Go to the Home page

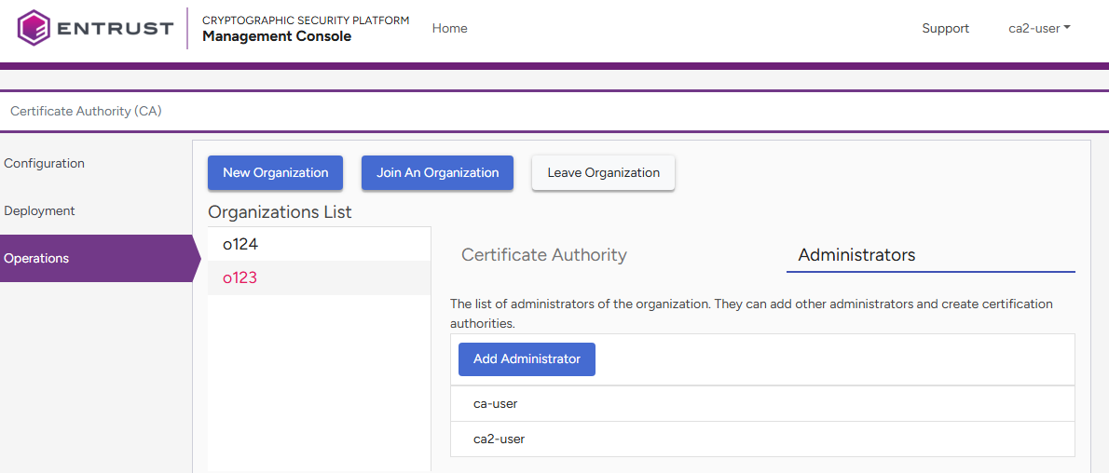click(x=449, y=28)
